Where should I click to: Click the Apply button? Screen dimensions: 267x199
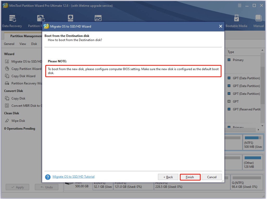coord(17,187)
